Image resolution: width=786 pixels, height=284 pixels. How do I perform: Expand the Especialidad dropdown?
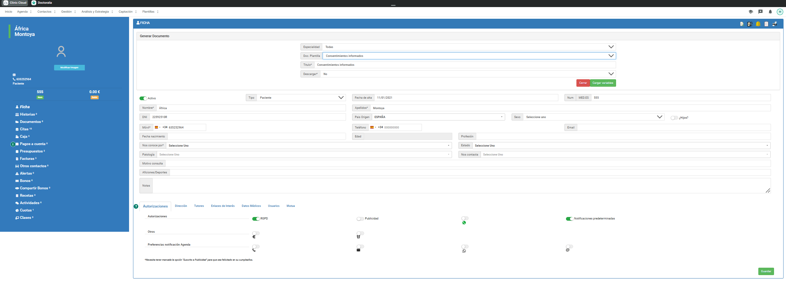coord(469,47)
